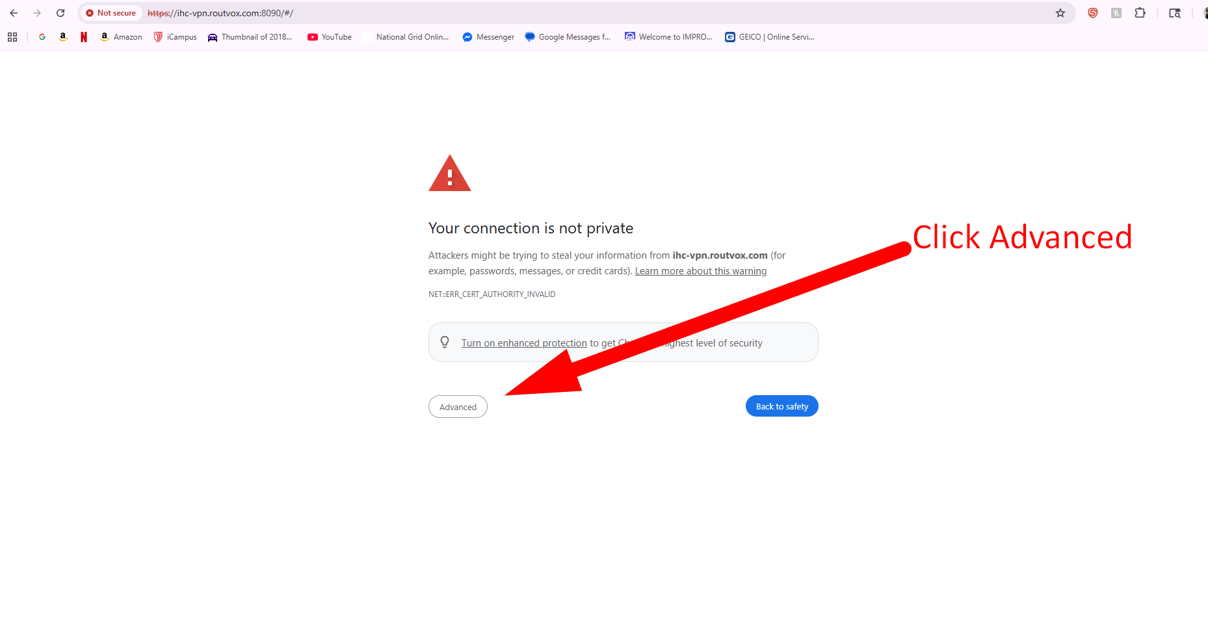Open the Messenger bookmark
The image size is (1208, 622).
488,37
